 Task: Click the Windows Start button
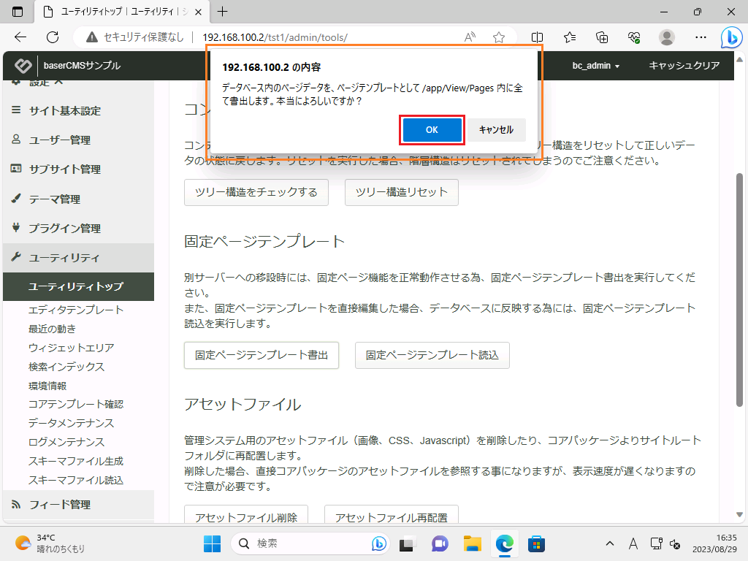[x=212, y=543]
